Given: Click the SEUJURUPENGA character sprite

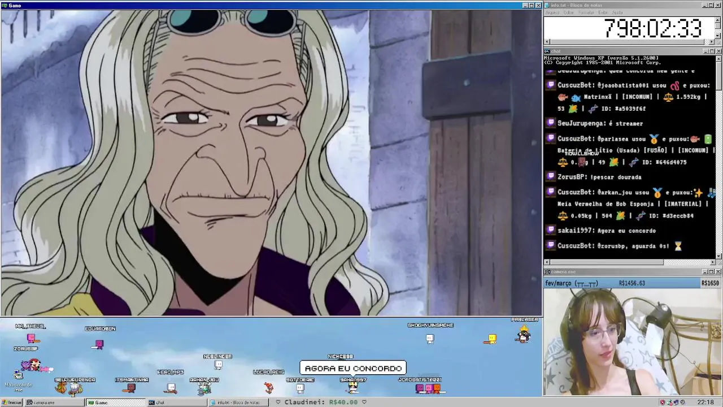Looking at the screenshot, I should [68, 388].
